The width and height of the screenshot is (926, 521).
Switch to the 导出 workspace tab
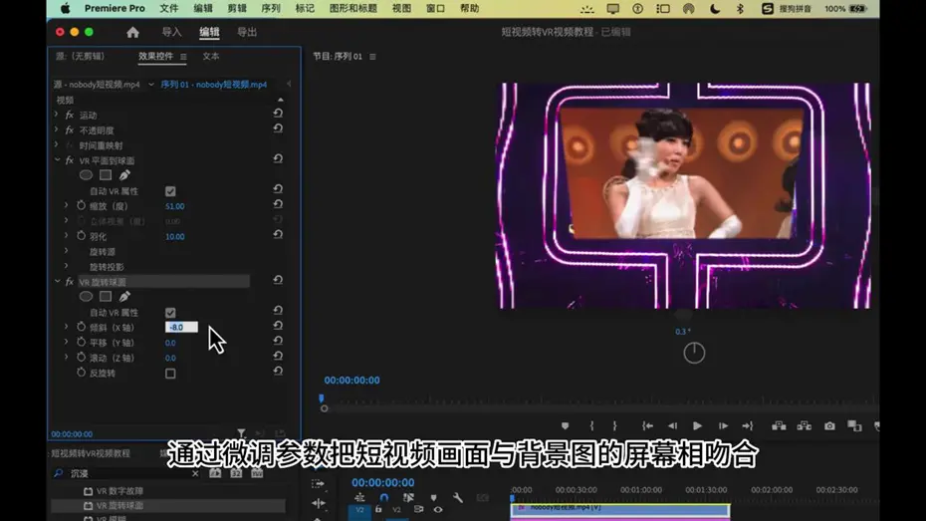pos(247,33)
